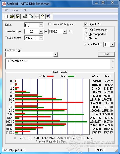The image size is (120, 154).
Task: Click the green read bar for 256.0
Action: pyautogui.click(x=49, y=114)
